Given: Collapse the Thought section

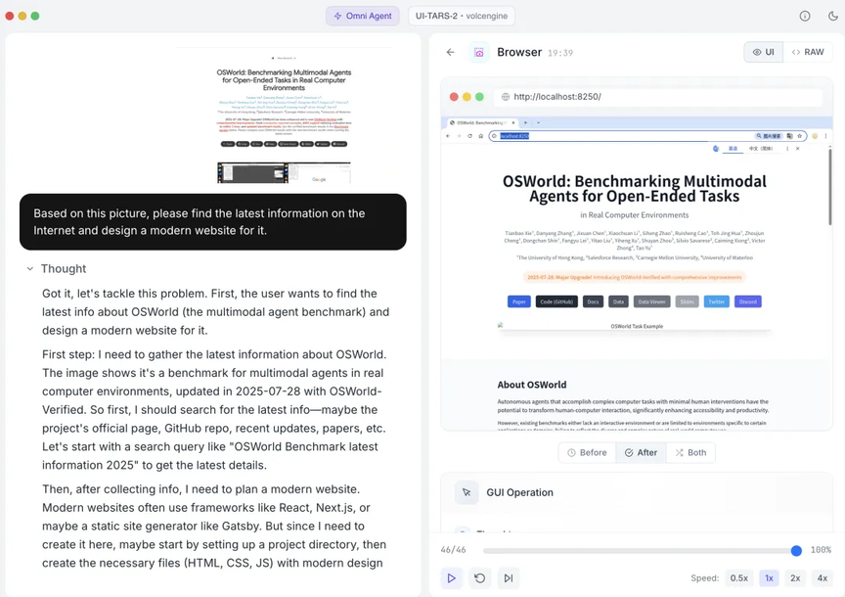Looking at the screenshot, I should tap(30, 269).
